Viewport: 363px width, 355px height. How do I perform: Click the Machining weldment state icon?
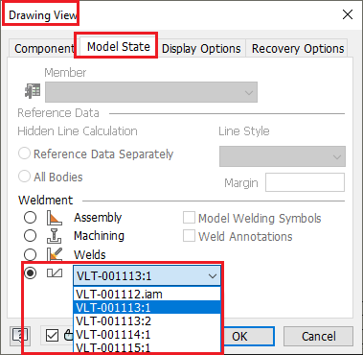tap(54, 236)
